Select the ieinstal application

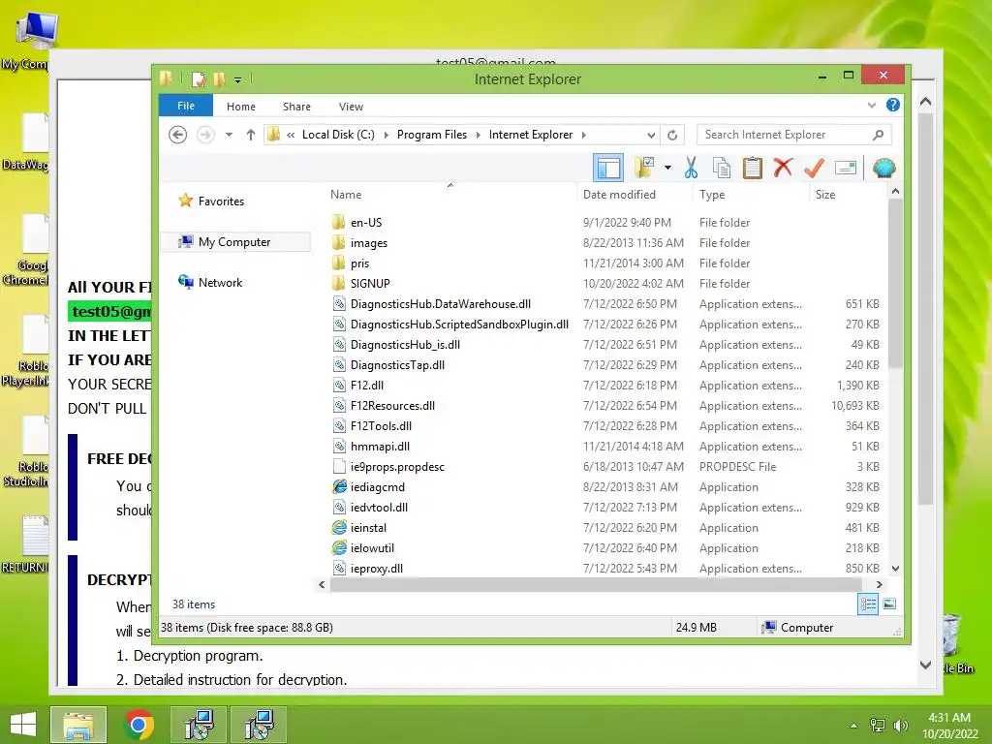pyautogui.click(x=368, y=528)
